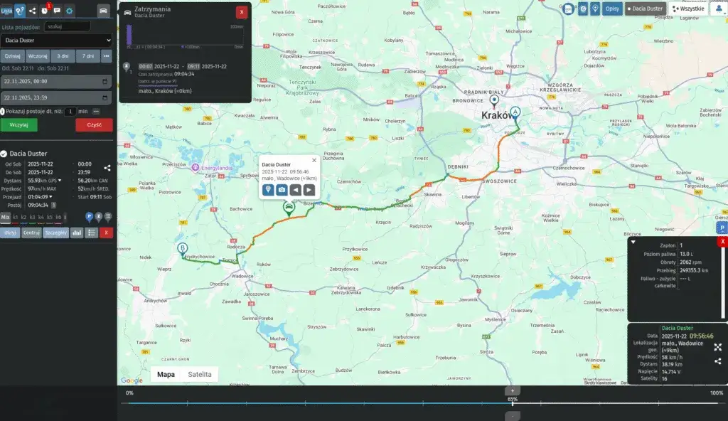Open calendar picker for start date 00:00

click(105, 81)
